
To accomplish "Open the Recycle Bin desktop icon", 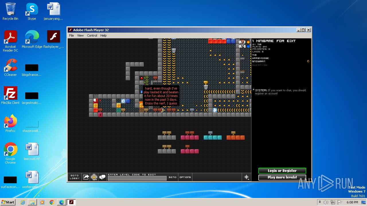I will point(10,11).
